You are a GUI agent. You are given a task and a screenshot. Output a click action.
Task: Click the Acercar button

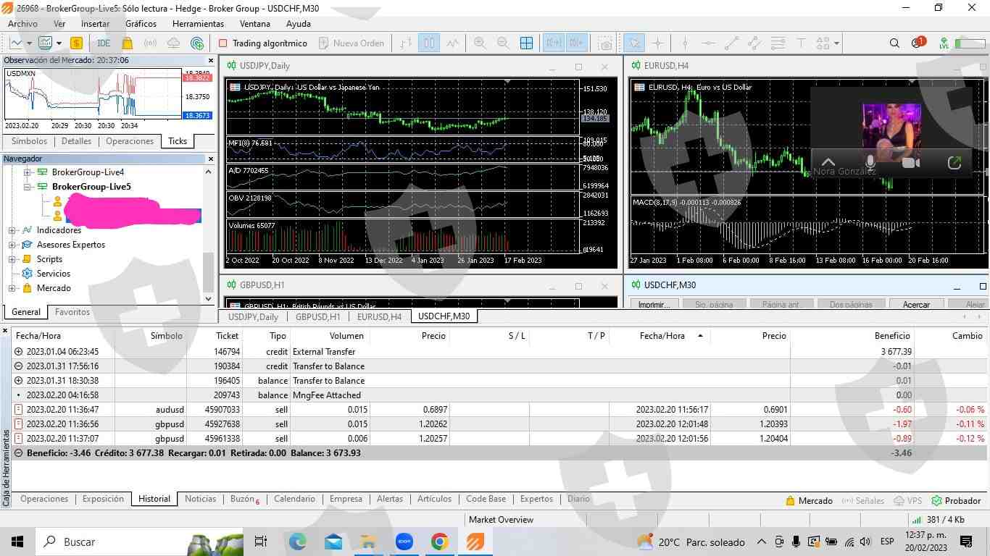point(916,305)
